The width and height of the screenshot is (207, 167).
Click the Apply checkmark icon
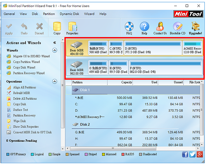point(9,26)
